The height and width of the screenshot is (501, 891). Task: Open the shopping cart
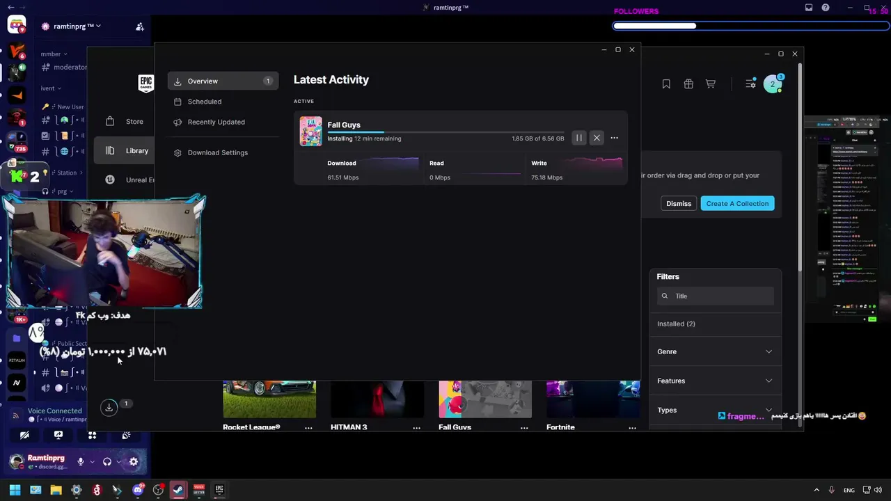tap(711, 83)
